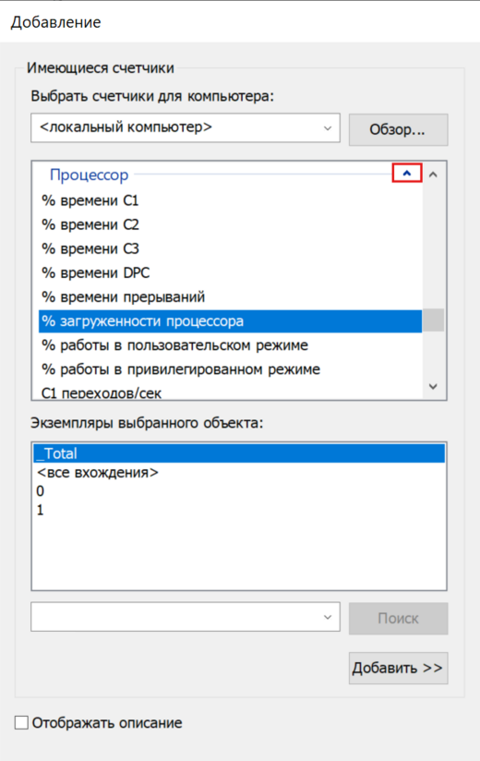Image resolution: width=480 pixels, height=761 pixels.
Task: Select % загруженности процессора counter
Action: pos(230,321)
